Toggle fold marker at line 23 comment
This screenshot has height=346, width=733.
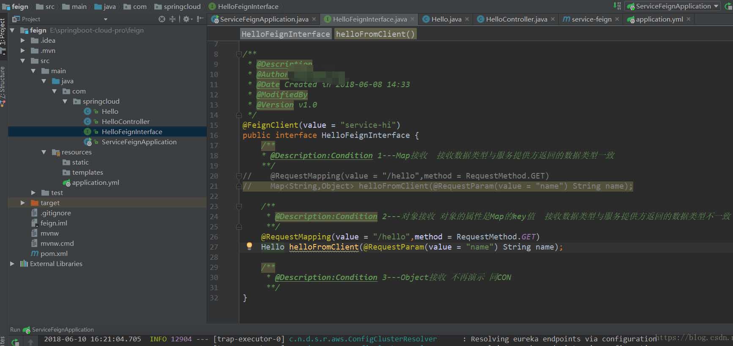pos(239,206)
